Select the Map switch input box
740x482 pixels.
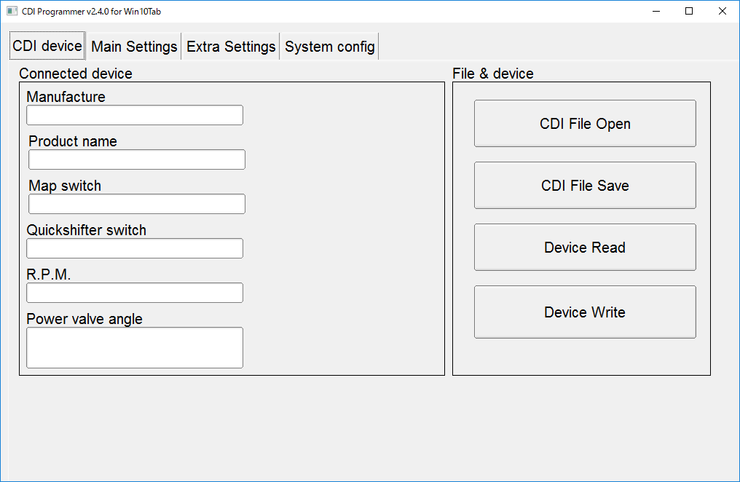[x=137, y=204]
